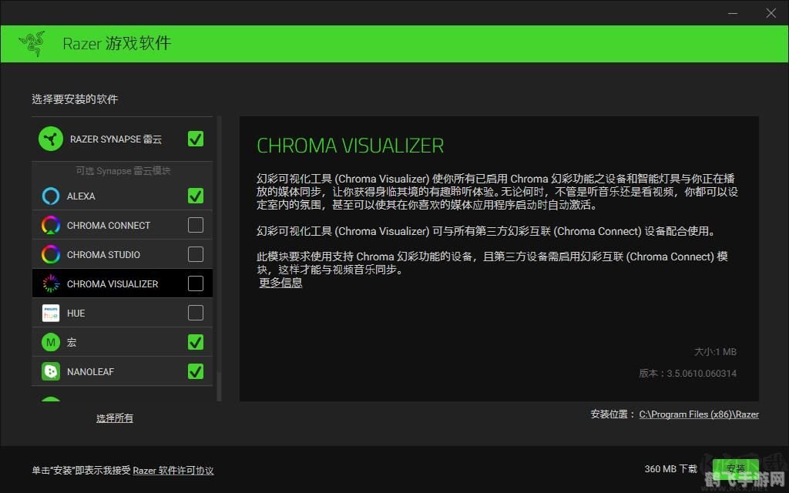
Task: Open the 更多信息 link
Action: pos(280,283)
